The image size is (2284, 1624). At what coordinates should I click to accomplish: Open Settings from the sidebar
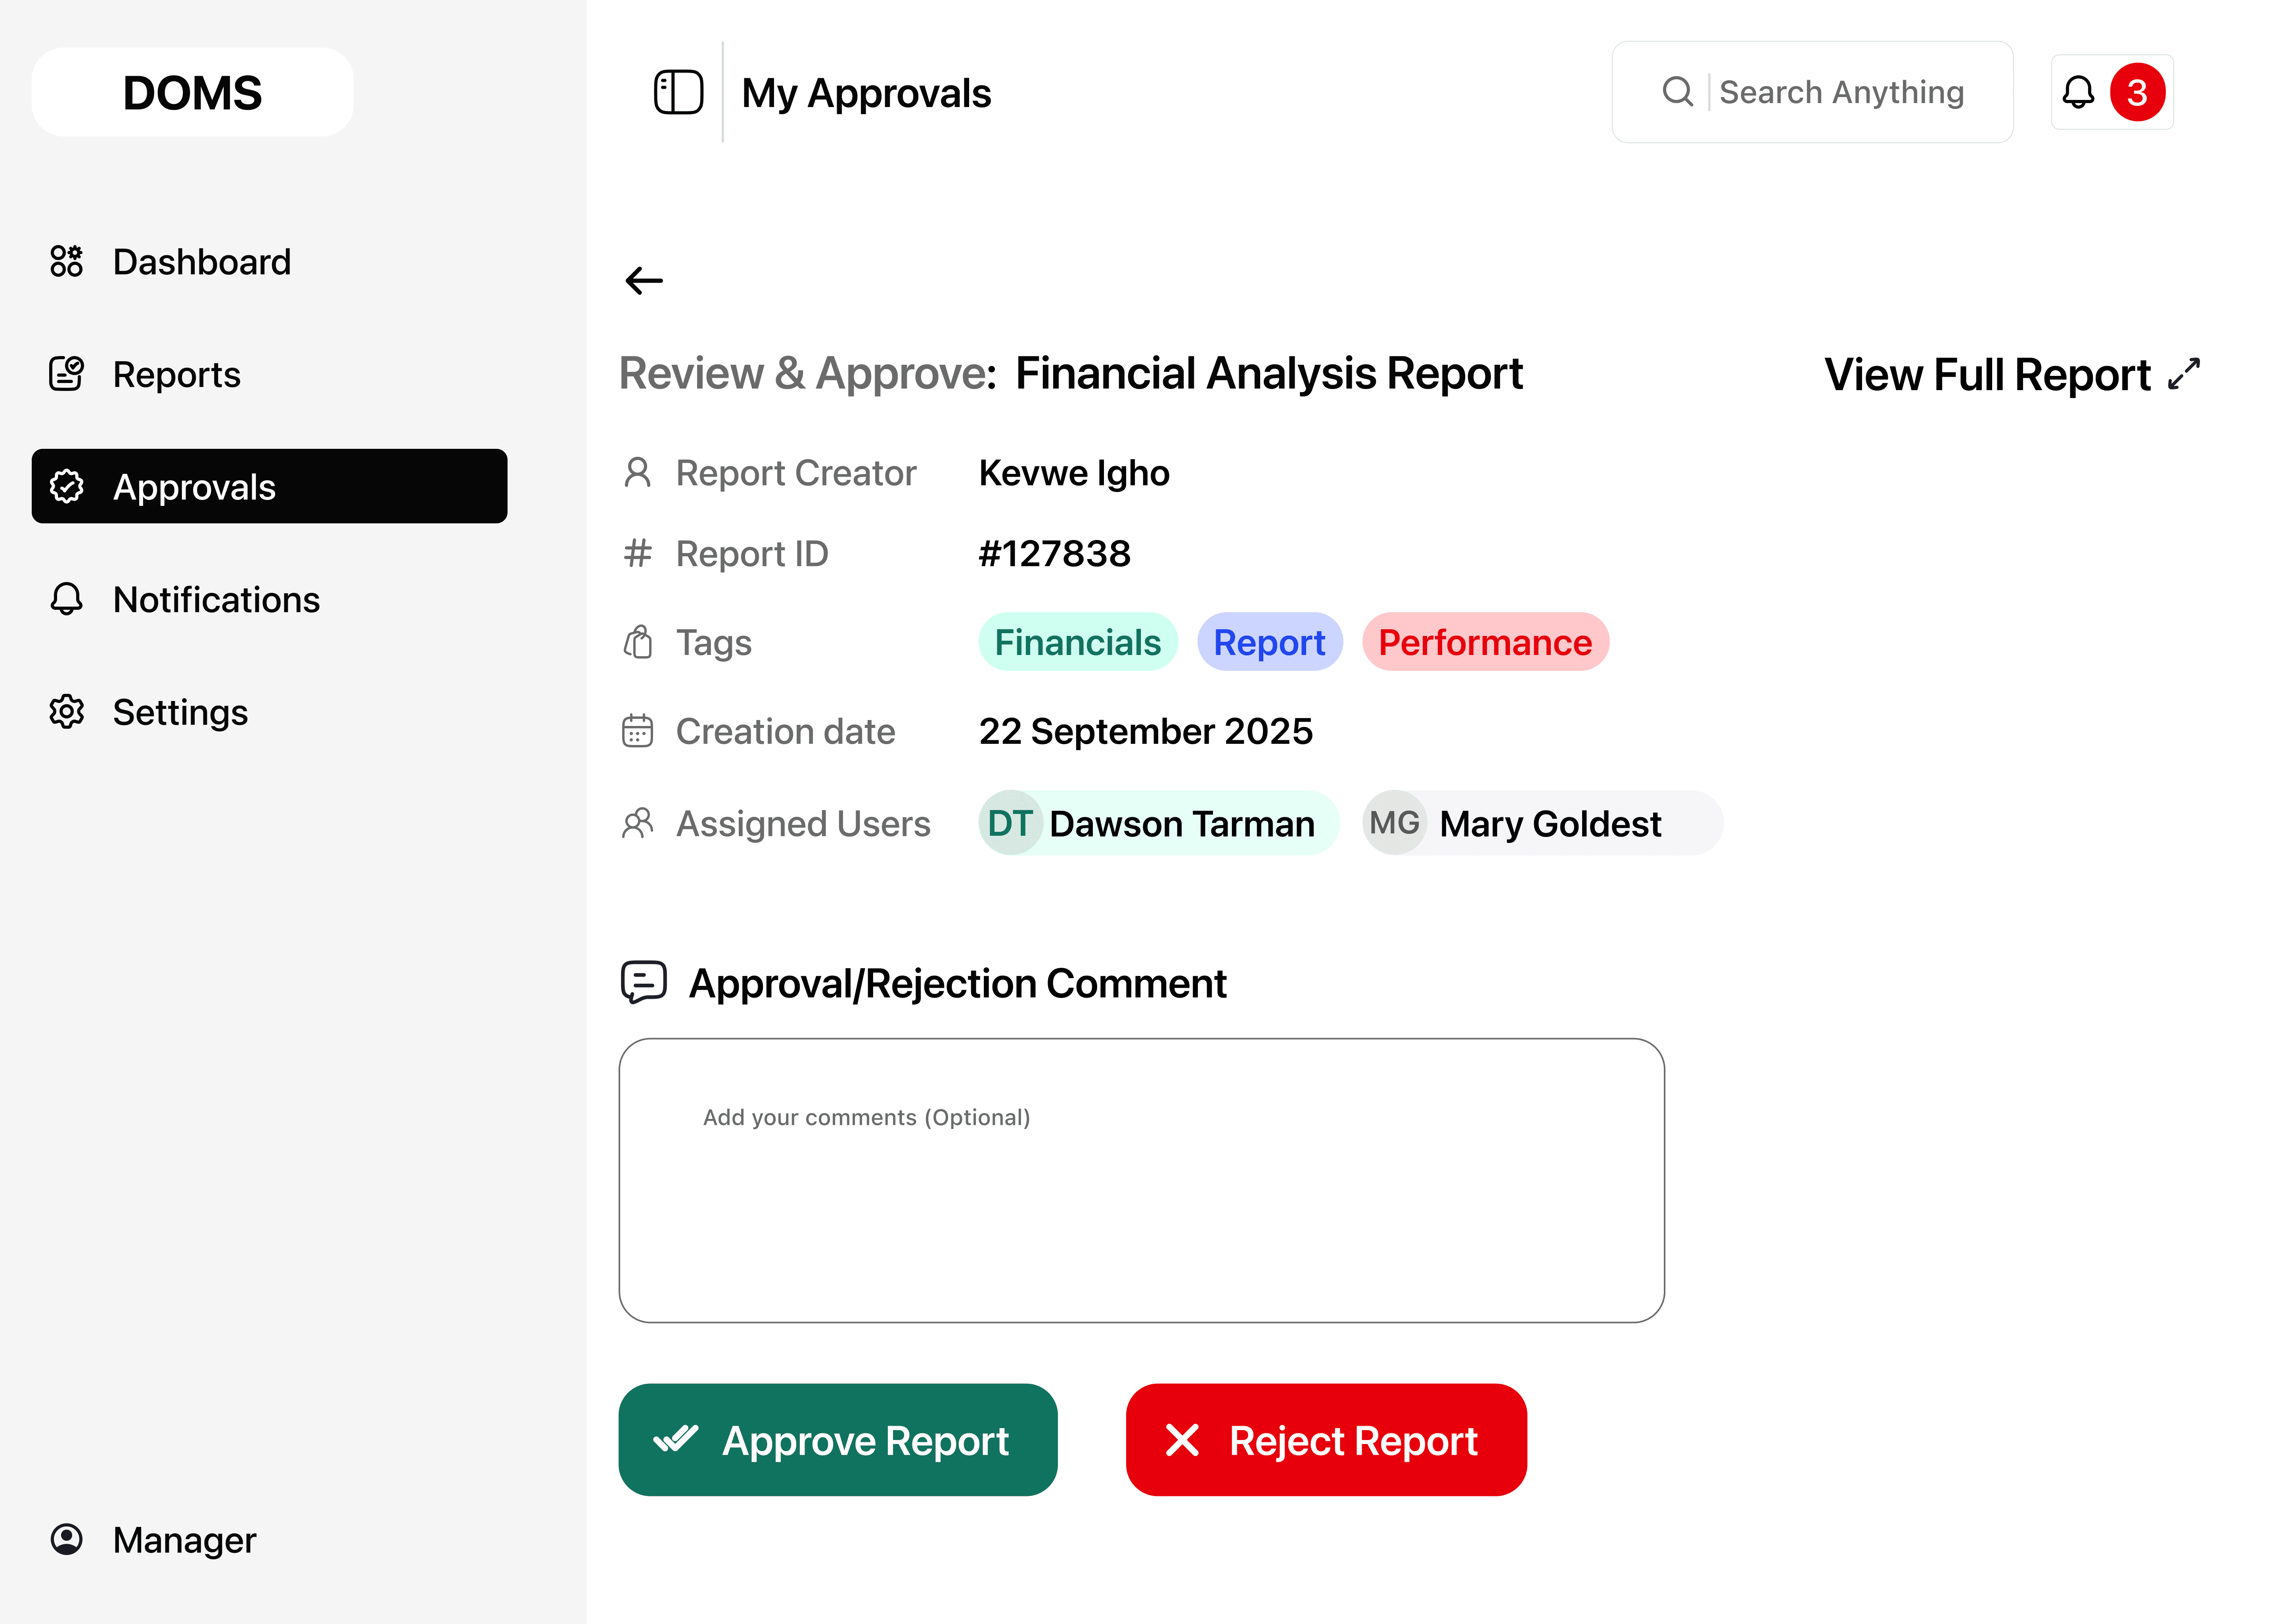tap(180, 712)
